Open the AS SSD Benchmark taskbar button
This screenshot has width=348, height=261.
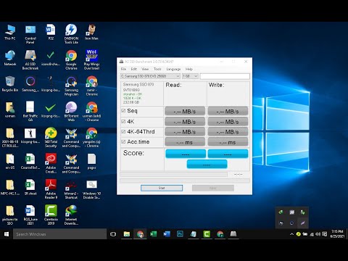tap(233, 234)
